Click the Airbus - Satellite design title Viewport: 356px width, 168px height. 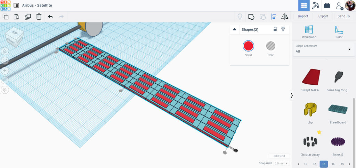[x=37, y=5]
